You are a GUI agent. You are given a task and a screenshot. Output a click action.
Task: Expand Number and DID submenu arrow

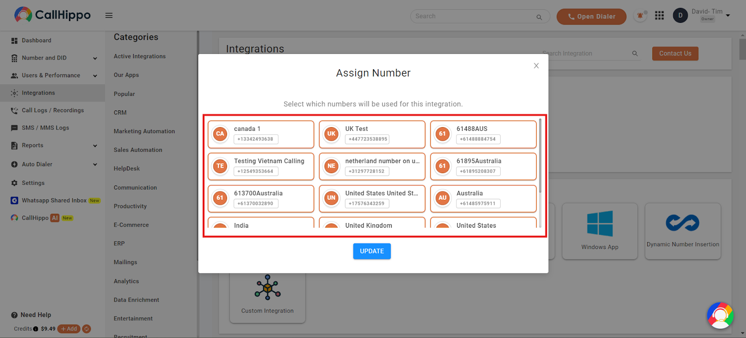point(95,58)
